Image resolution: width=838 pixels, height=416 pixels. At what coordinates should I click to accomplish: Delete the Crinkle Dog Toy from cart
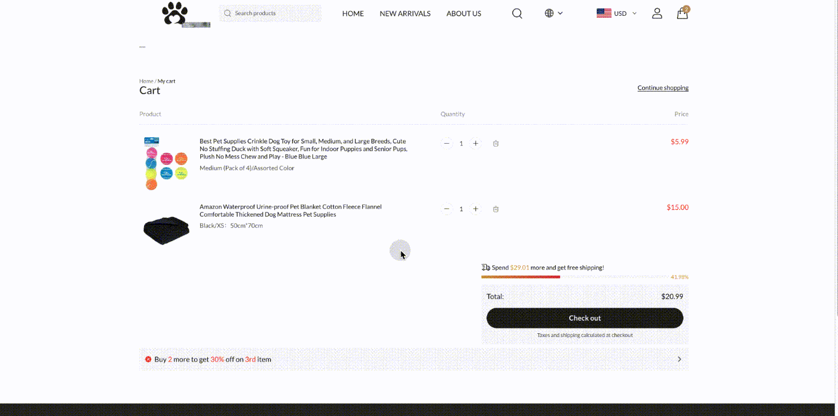pos(496,144)
